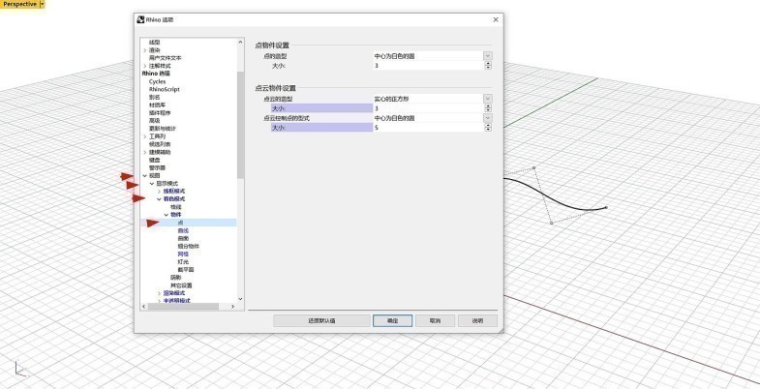The image size is (760, 389).
Task: Expand the 渲染模式 tree node arrow
Action: pyautogui.click(x=159, y=293)
